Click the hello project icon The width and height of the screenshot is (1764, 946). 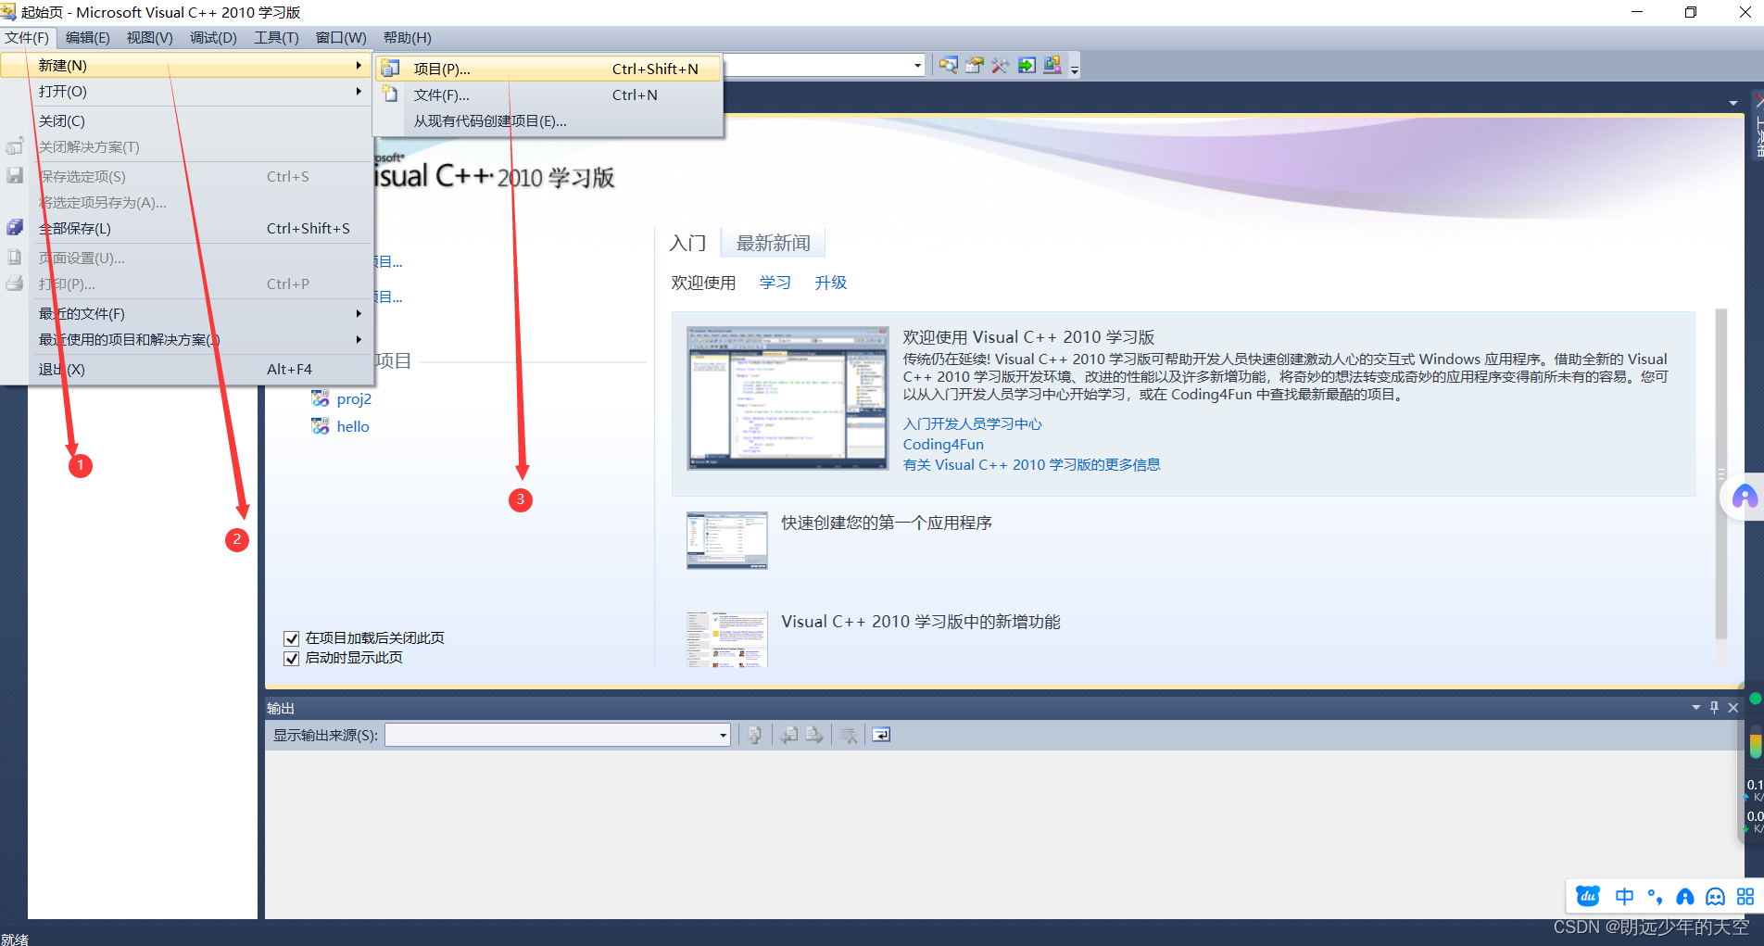[321, 426]
